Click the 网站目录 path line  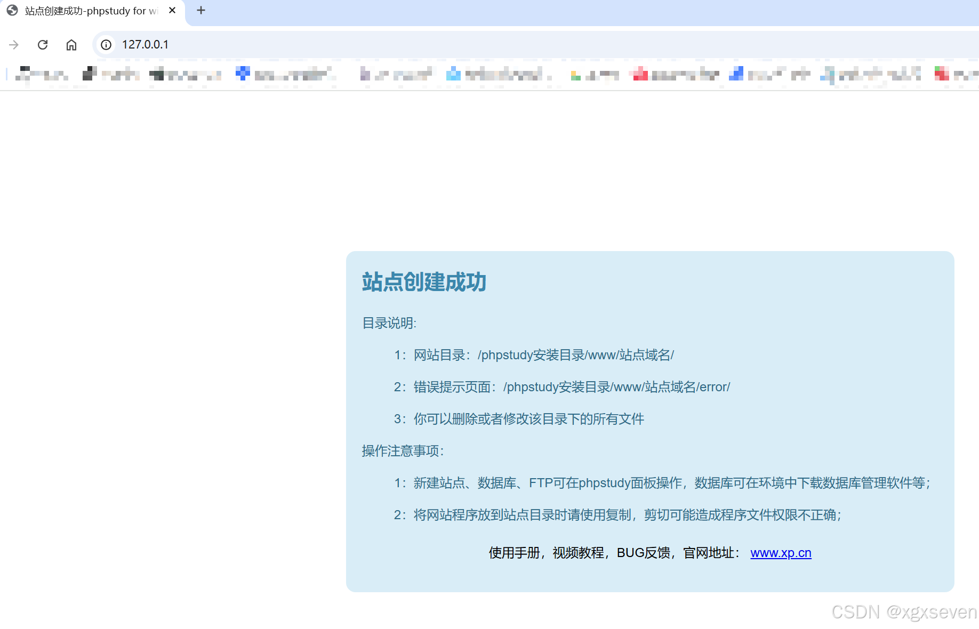[x=534, y=355]
